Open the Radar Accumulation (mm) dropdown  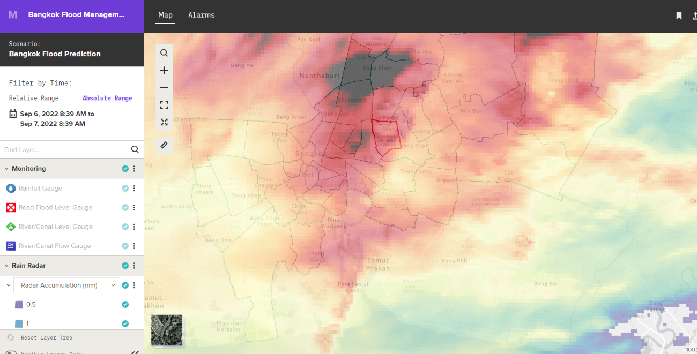pos(66,285)
